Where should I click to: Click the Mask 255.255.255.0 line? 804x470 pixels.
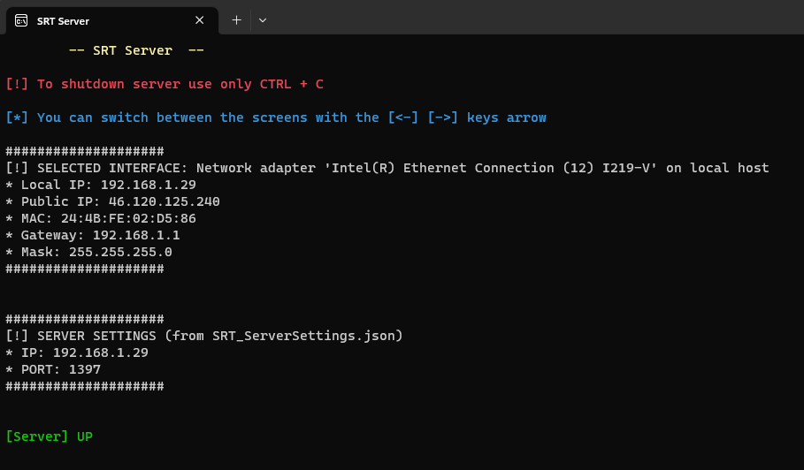click(88, 252)
